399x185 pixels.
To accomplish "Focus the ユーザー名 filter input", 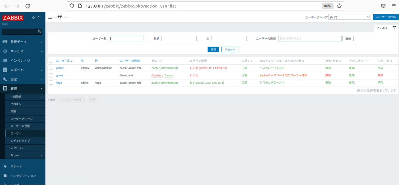I will pyautogui.click(x=127, y=38).
